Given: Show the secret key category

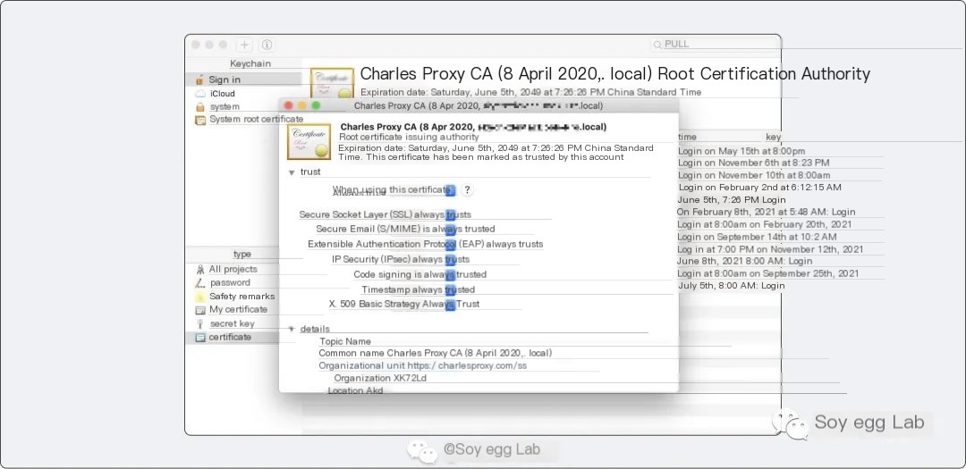Looking at the screenshot, I should (233, 323).
